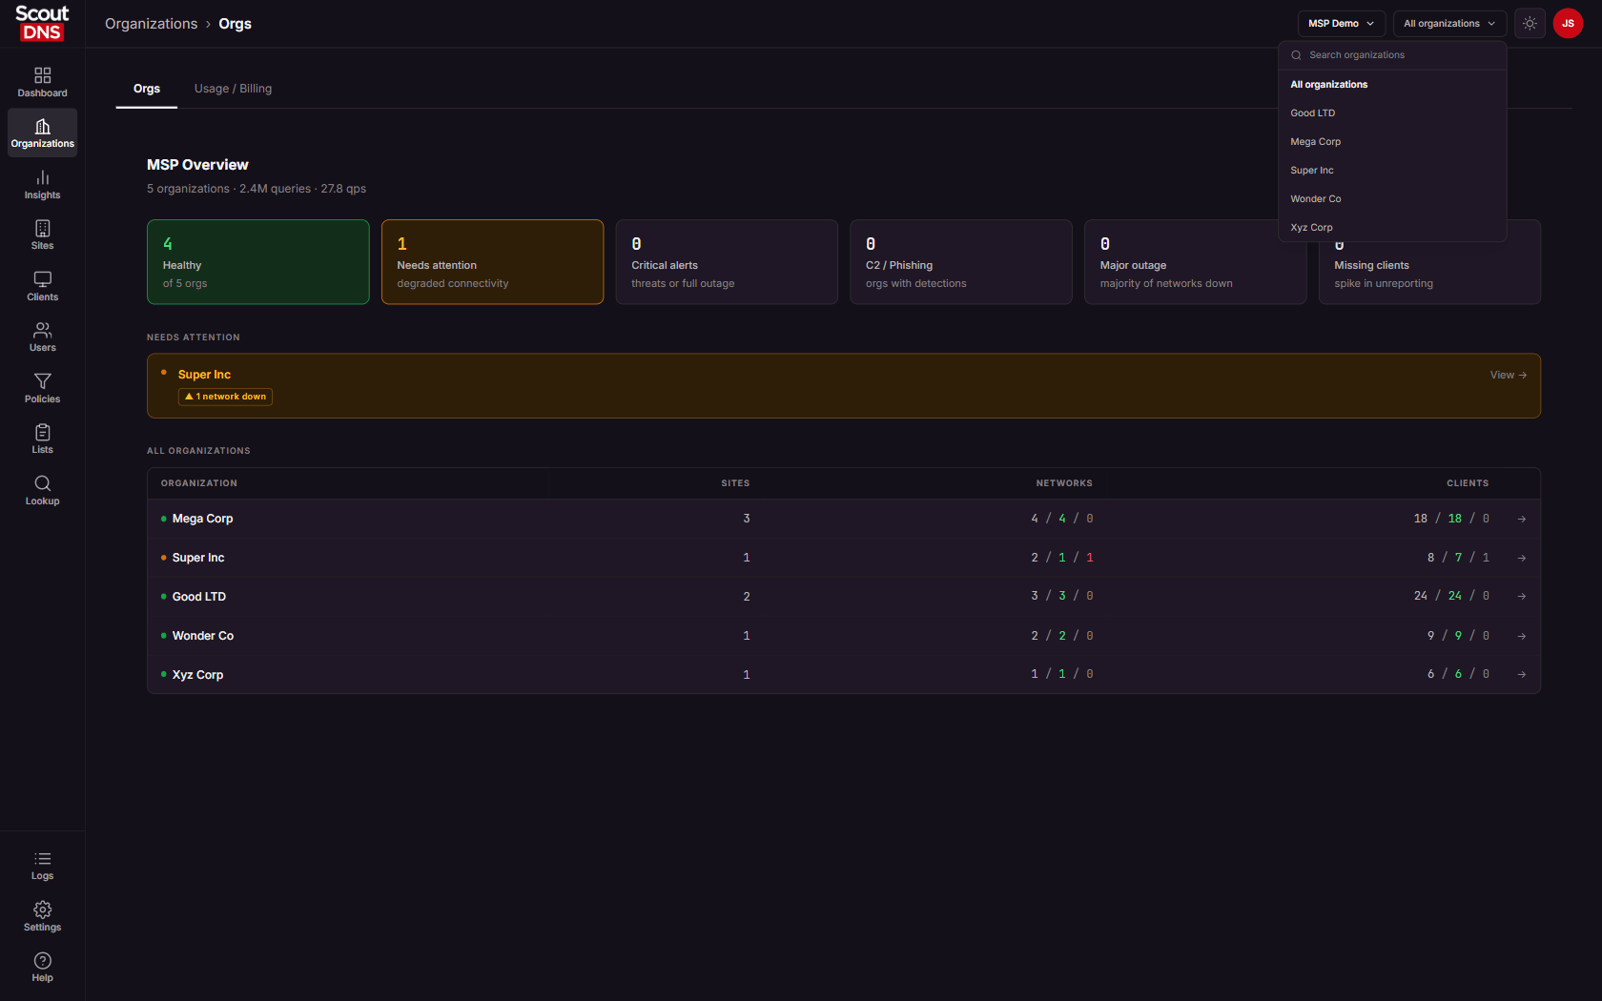Click the Clients column header

[x=1468, y=483]
